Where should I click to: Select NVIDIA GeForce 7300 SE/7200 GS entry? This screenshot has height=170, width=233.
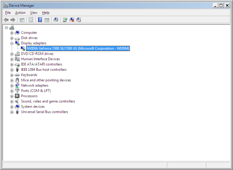tap(78, 49)
